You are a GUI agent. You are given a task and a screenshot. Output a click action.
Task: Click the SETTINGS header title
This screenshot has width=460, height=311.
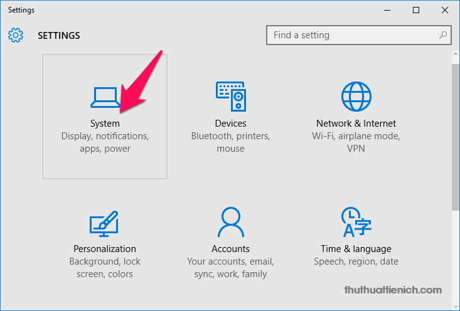pyautogui.click(x=58, y=36)
